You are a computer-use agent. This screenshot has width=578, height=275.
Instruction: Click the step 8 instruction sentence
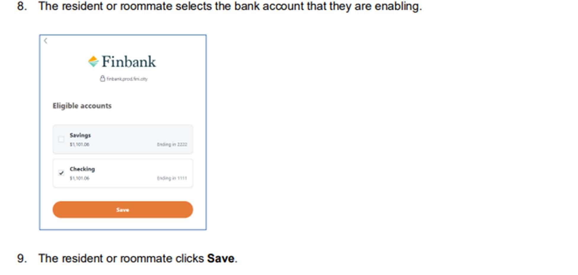click(x=230, y=6)
